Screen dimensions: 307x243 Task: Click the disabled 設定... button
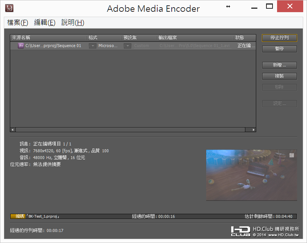click(279, 104)
